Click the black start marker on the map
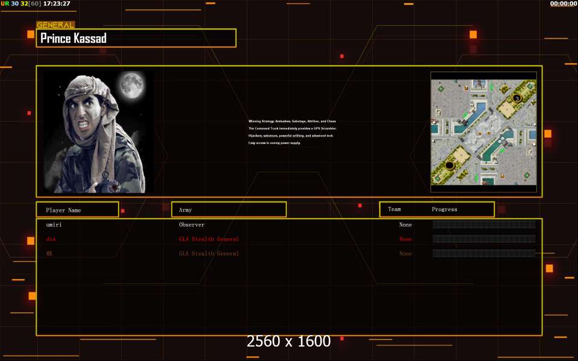 point(449,165)
